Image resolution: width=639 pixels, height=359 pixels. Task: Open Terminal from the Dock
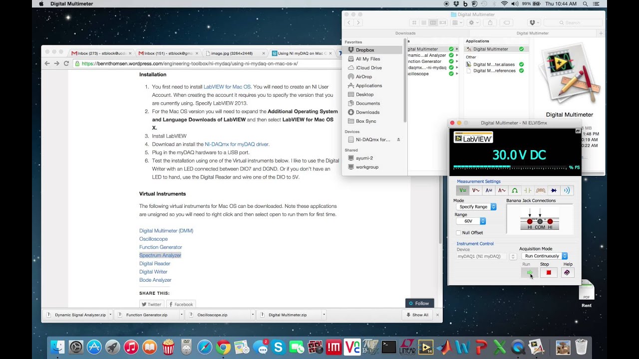[x=388, y=347]
